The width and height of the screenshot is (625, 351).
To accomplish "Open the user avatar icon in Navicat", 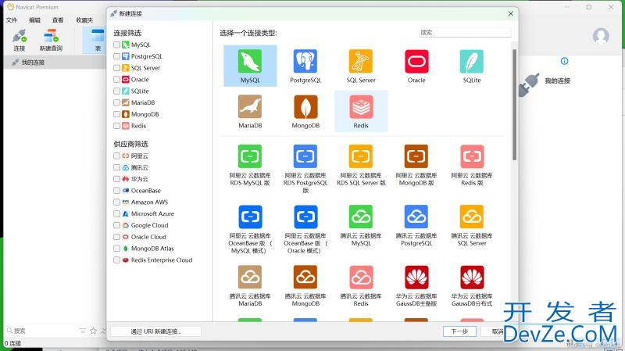I will tap(601, 36).
